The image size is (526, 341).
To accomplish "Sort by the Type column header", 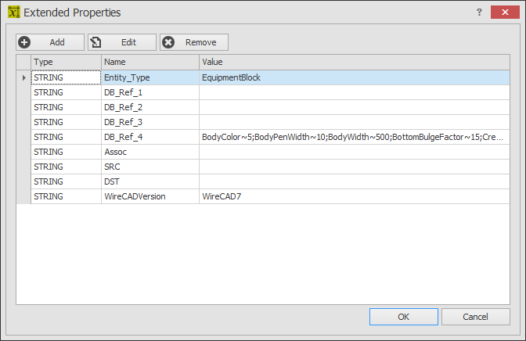I will (66, 62).
